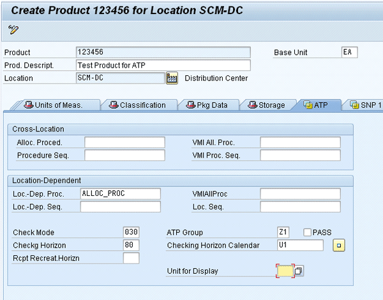This screenshot has height=300, width=383.
Task: Focus the VMI All. Proc. field
Action: click(x=300, y=142)
